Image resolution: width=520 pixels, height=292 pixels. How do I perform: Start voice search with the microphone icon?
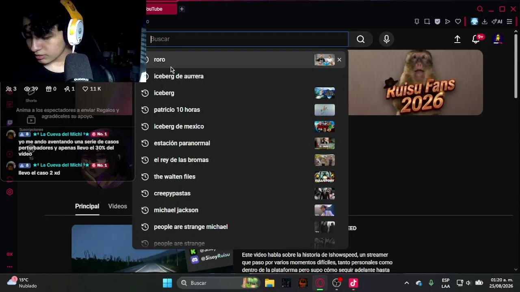[x=386, y=39]
